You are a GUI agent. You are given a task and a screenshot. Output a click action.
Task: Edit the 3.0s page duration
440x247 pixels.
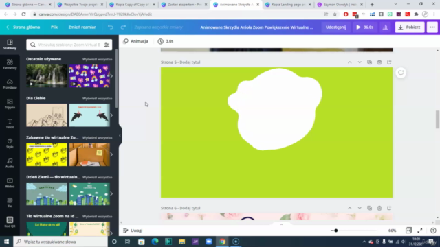coord(166,41)
